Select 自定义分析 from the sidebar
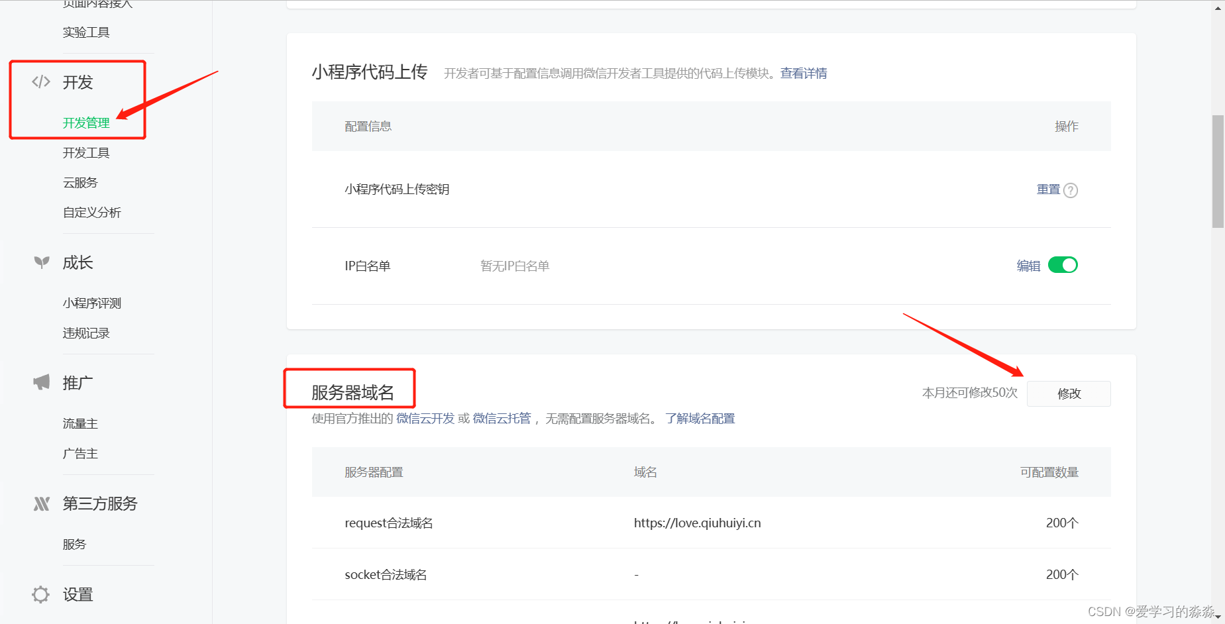The image size is (1225, 624). point(92,212)
